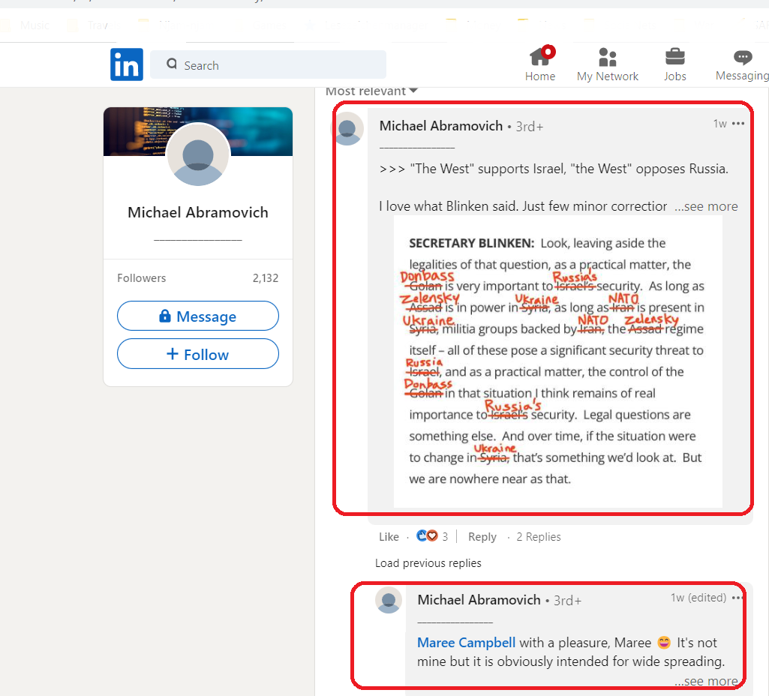Click the Followers count 2,132

[266, 278]
